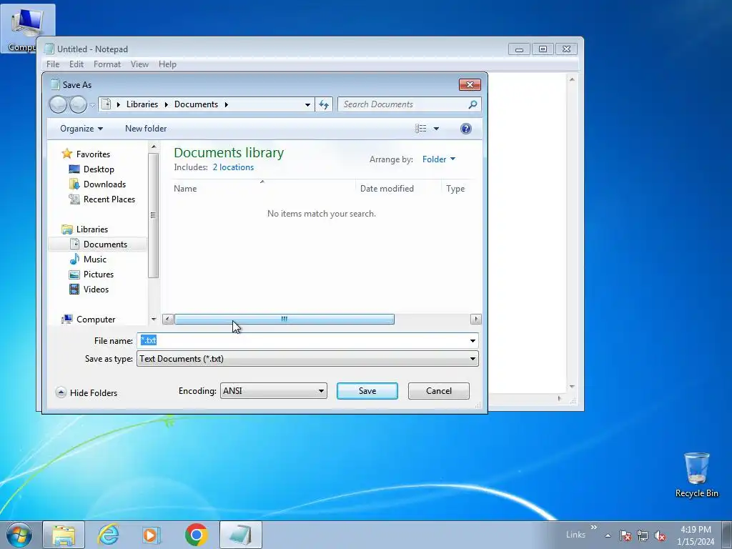Select Libraries in the navigation pane

click(92, 229)
